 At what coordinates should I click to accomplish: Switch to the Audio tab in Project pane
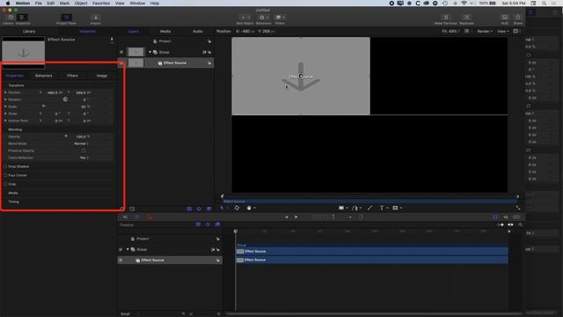[197, 32]
